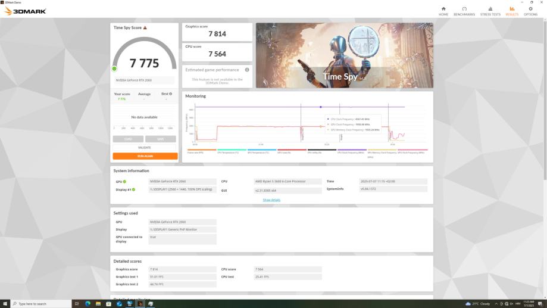Viewport: 547px width, 308px height.
Task: Switch to the Results tab
Action: pos(512,11)
